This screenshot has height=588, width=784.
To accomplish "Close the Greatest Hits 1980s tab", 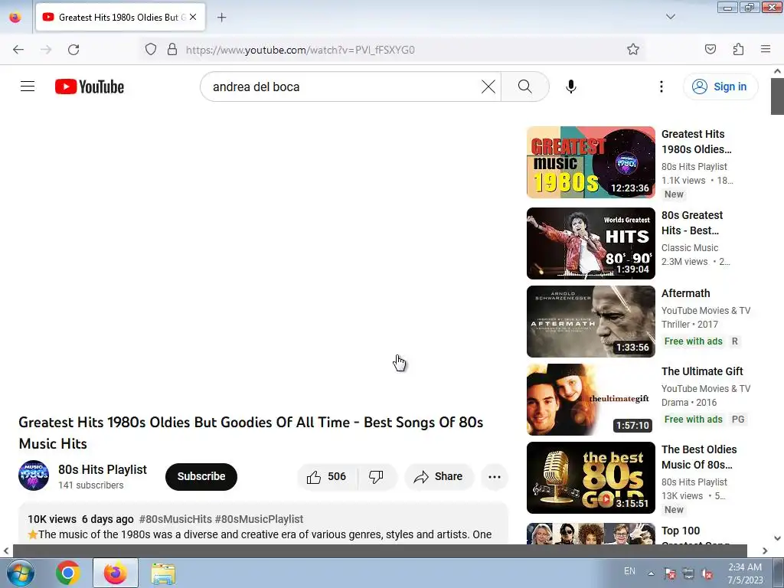I will point(193,17).
